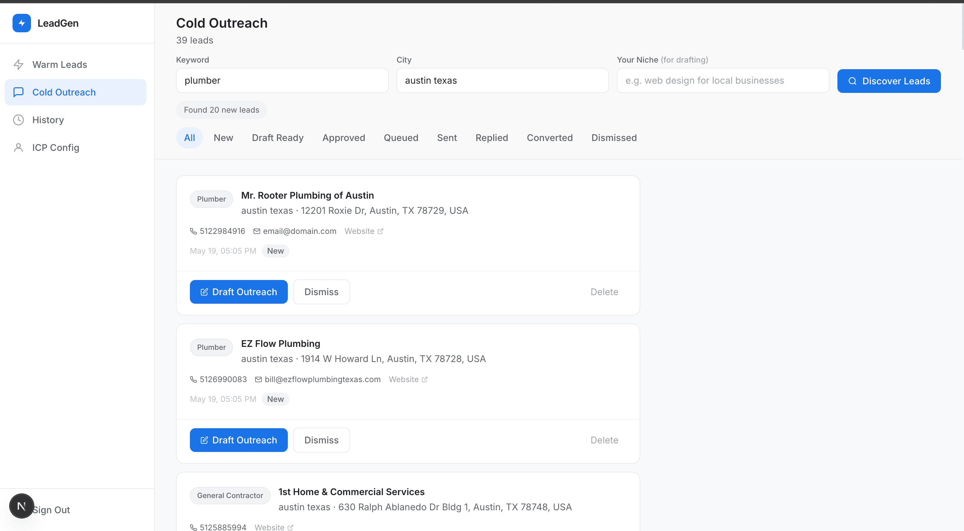Viewport: 964px width, 531px height.
Task: Click the Cold Outreach chat bubble icon
Action: tap(18, 92)
